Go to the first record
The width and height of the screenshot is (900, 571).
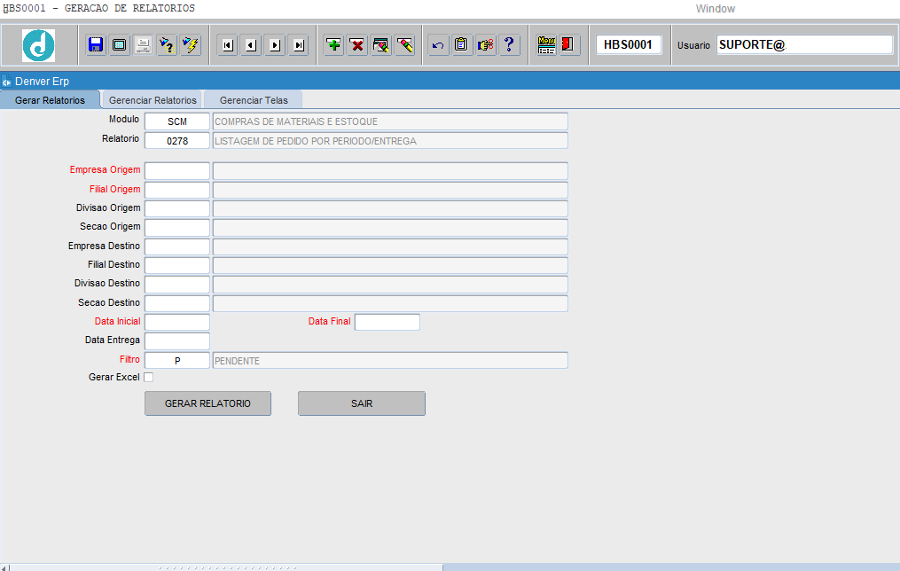click(228, 45)
